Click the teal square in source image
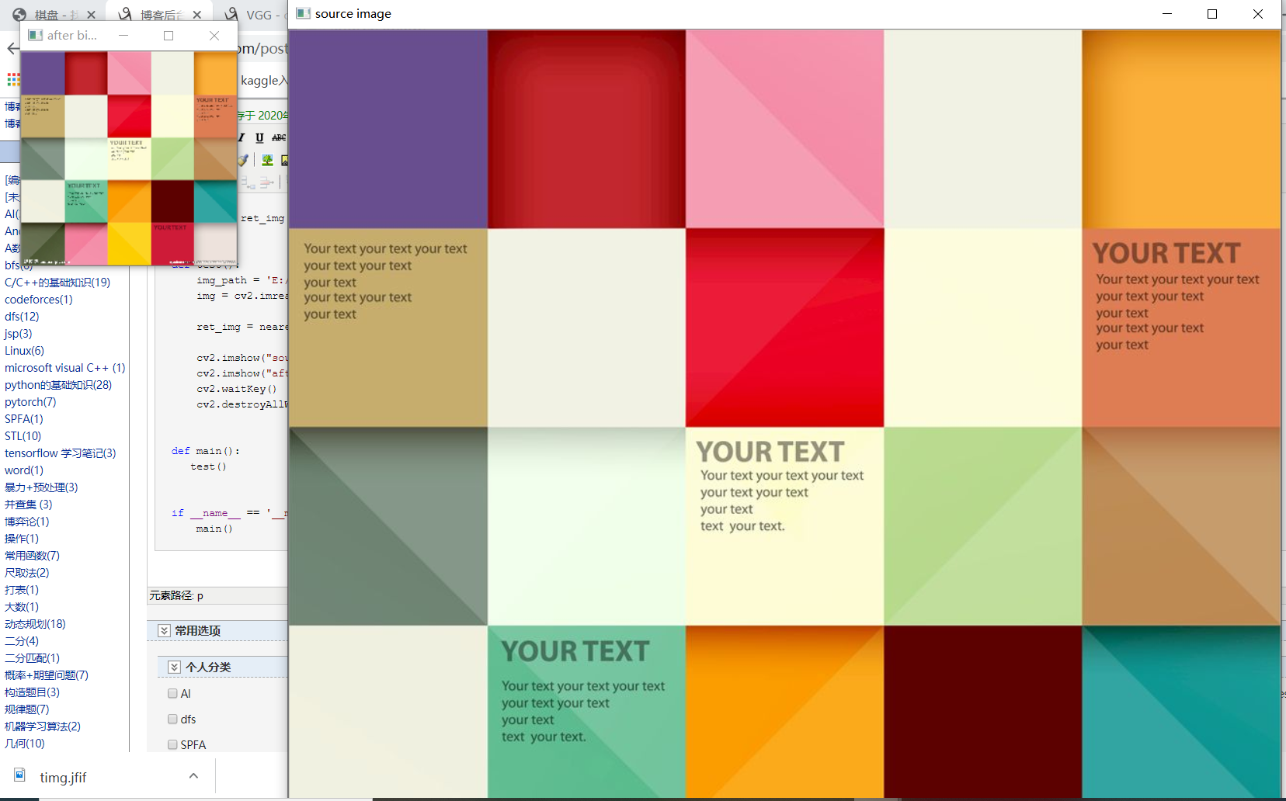This screenshot has width=1286, height=801. [1180, 711]
